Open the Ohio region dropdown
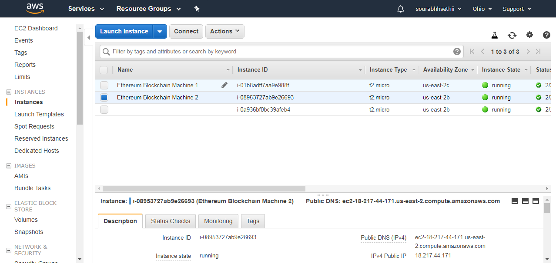The height and width of the screenshot is (267, 556). pyautogui.click(x=482, y=9)
